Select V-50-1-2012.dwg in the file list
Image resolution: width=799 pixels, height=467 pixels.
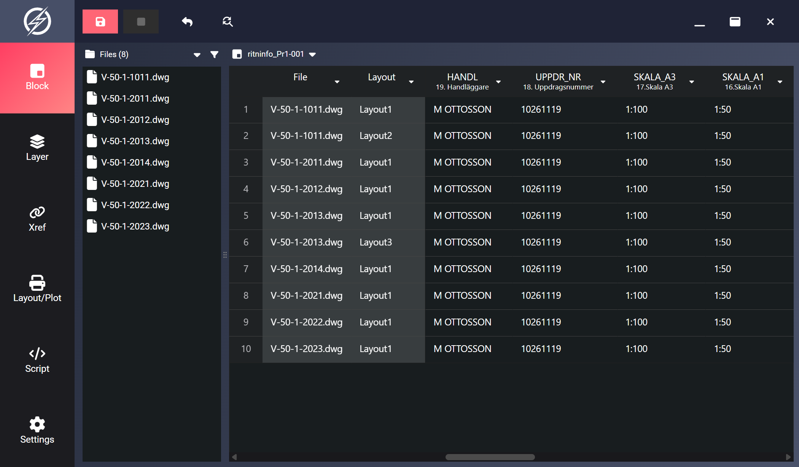pos(152,120)
